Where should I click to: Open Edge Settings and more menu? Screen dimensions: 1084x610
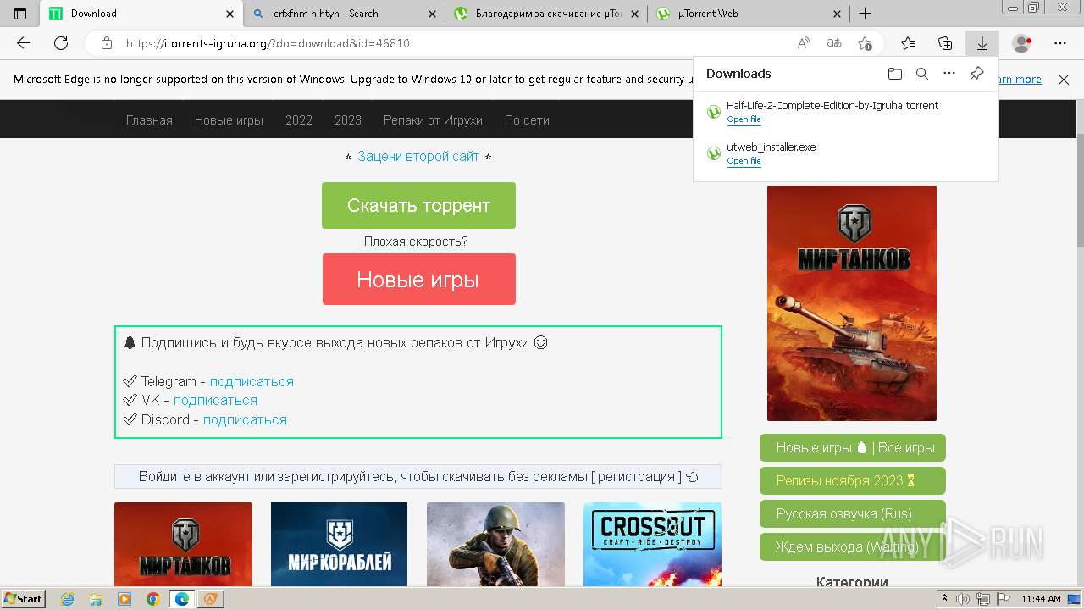[1060, 43]
